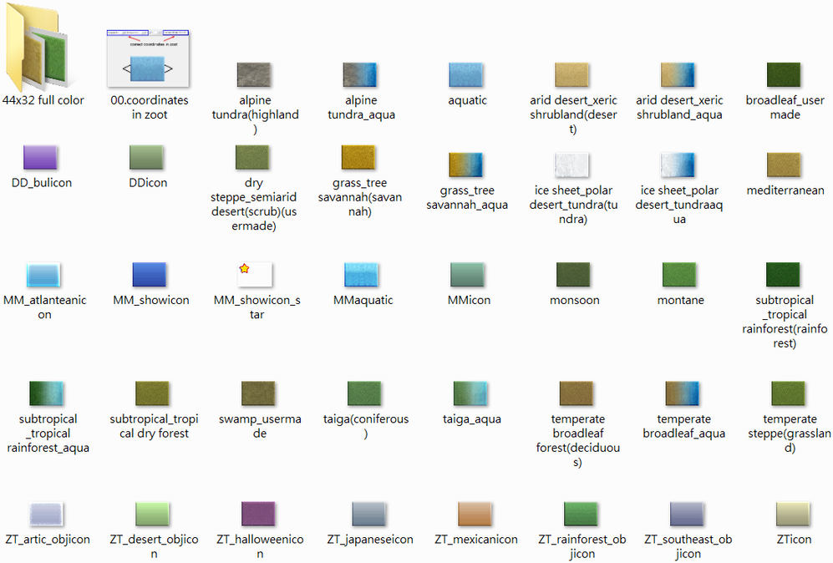Click the monsoon icon file
The width and height of the screenshot is (833, 563).
[x=573, y=274]
